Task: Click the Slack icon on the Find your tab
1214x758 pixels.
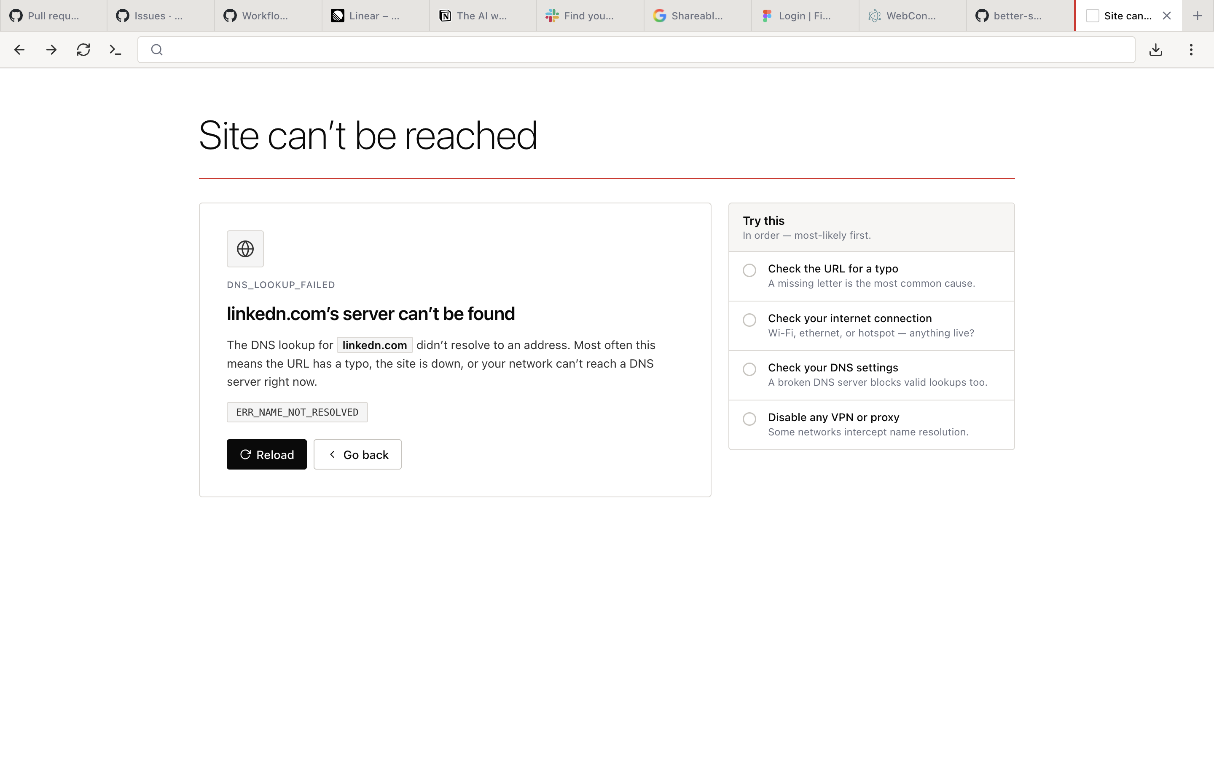Action: (552, 16)
